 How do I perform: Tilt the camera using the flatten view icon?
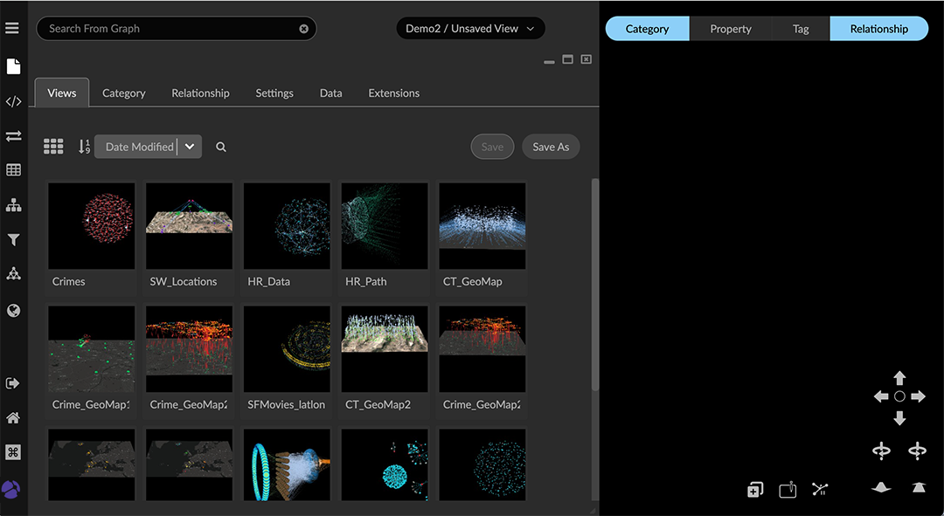coord(881,488)
